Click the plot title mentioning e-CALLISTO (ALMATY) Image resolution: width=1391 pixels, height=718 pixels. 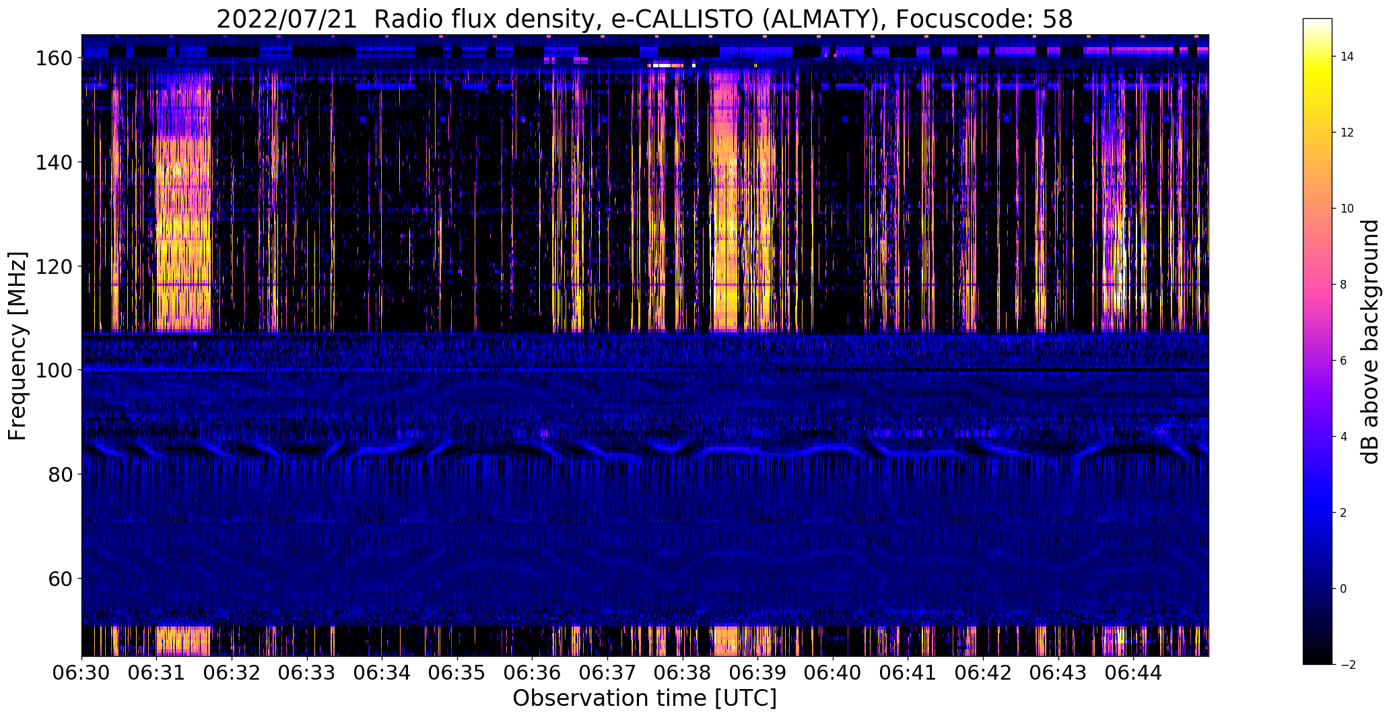point(644,20)
